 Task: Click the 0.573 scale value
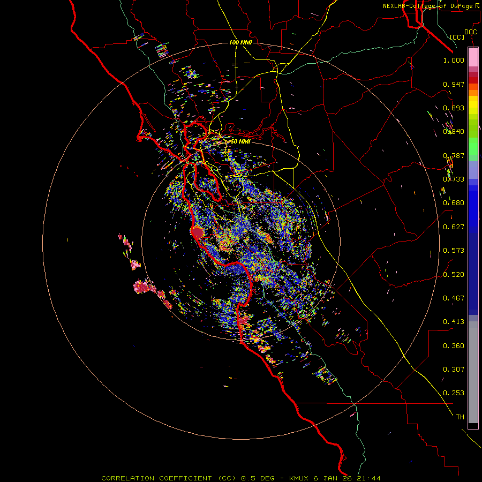point(454,251)
